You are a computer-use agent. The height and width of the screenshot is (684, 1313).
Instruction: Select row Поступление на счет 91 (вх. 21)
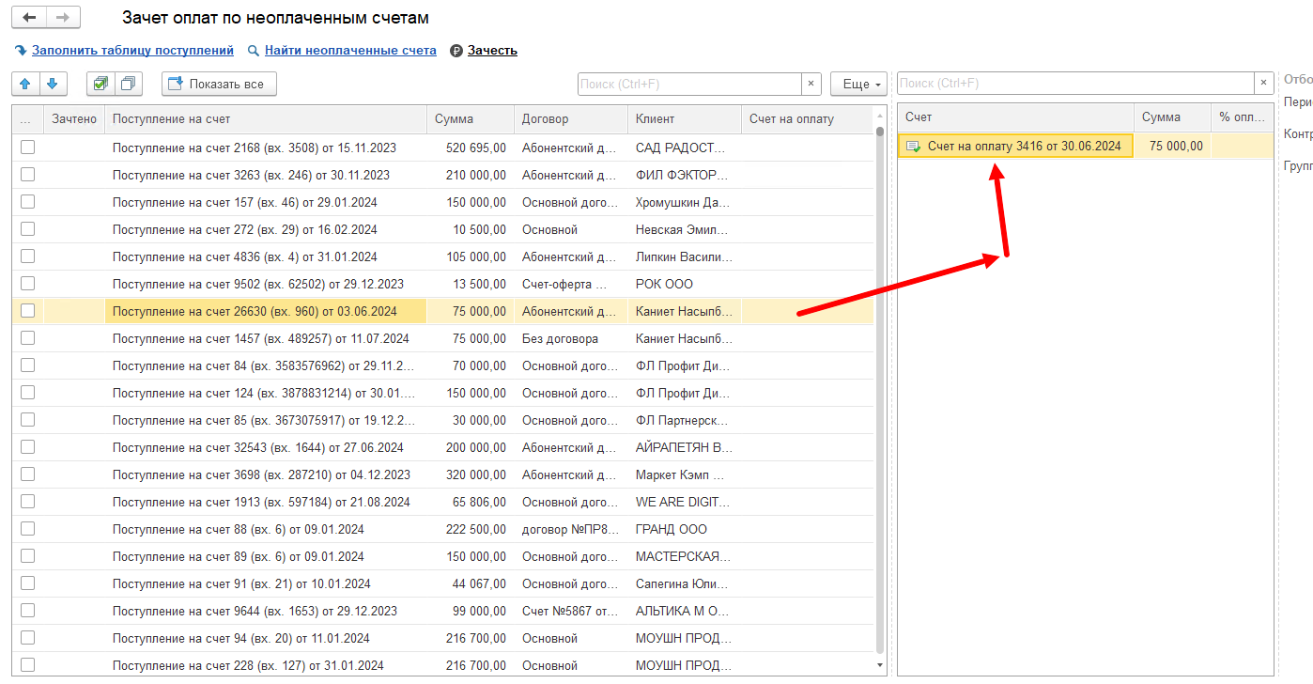443,583
